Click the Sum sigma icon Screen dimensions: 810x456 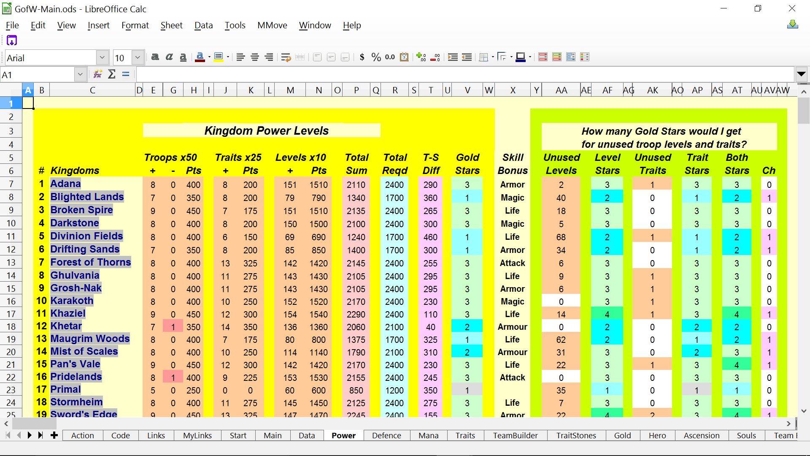point(112,74)
